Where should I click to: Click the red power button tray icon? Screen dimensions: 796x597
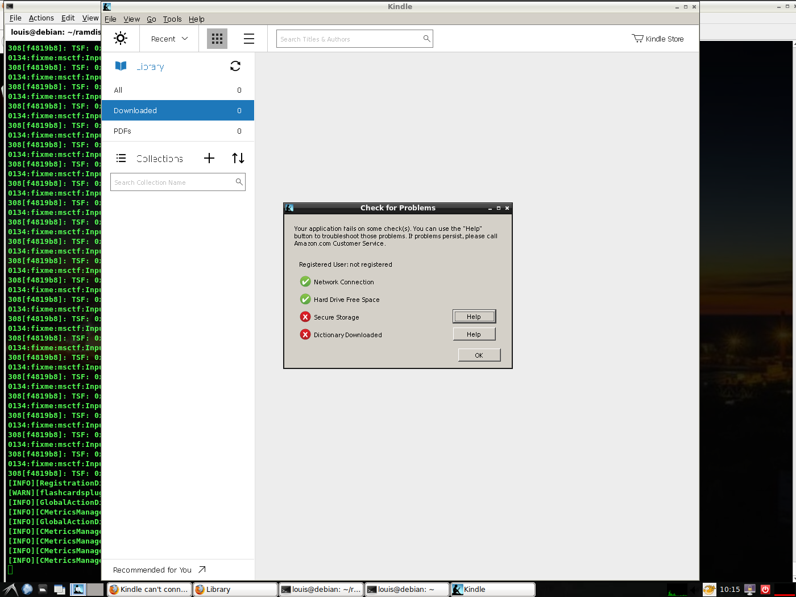tap(765, 590)
